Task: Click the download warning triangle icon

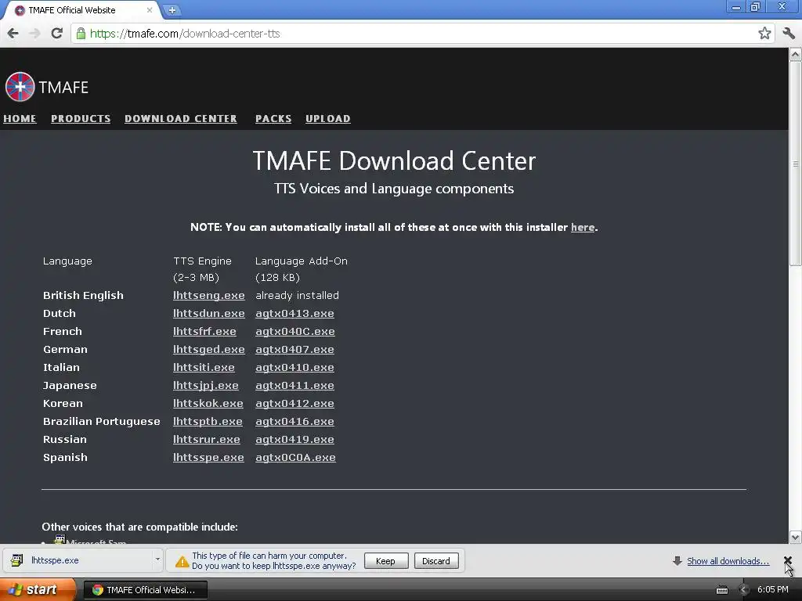Action: click(x=182, y=562)
